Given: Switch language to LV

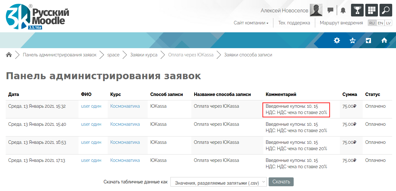Looking at the screenshot, I should pos(388,23).
